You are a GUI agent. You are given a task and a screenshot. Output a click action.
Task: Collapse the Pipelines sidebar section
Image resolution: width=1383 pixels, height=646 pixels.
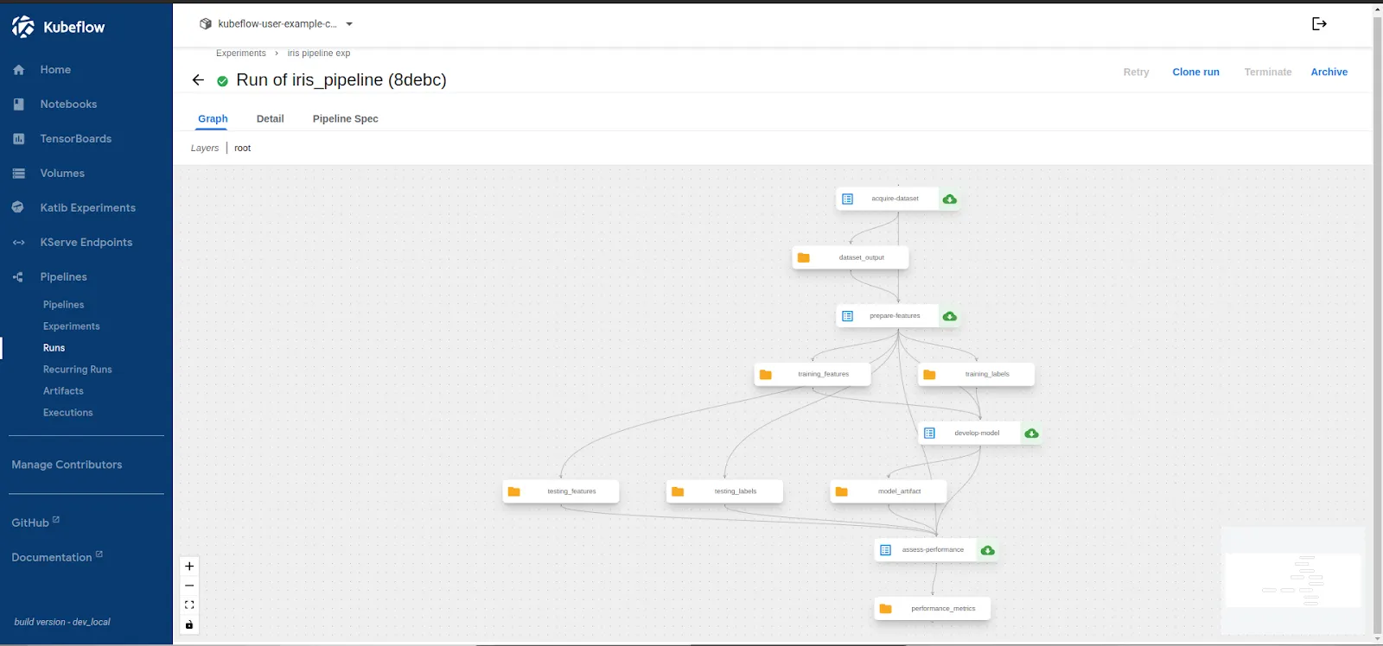pos(63,277)
